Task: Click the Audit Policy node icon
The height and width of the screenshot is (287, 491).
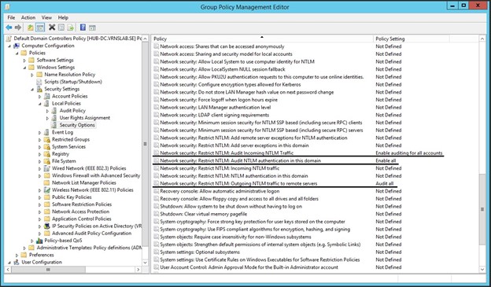Action: click(x=54, y=111)
